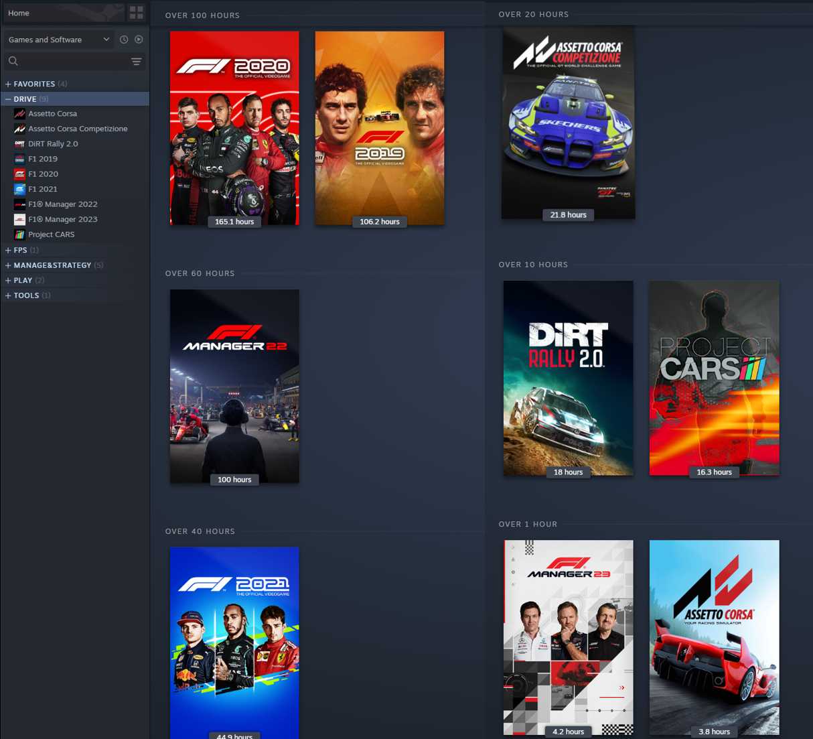
Task: Click the "OVER 60 HOURS" section heading
Action: click(x=200, y=273)
